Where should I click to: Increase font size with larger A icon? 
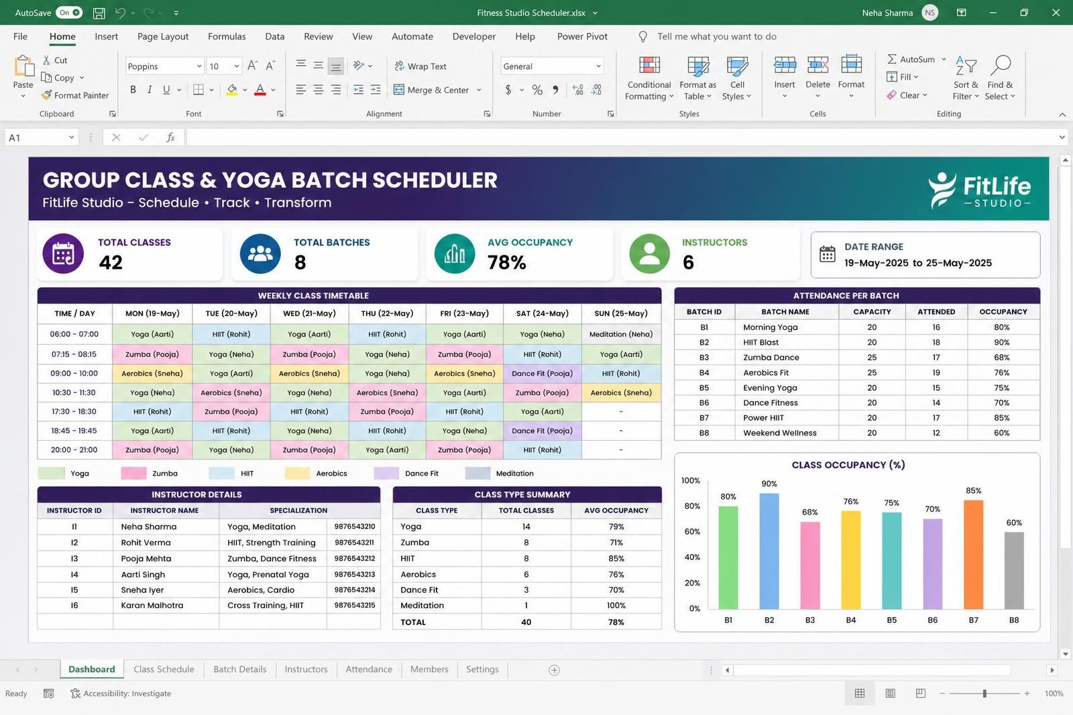click(x=252, y=66)
